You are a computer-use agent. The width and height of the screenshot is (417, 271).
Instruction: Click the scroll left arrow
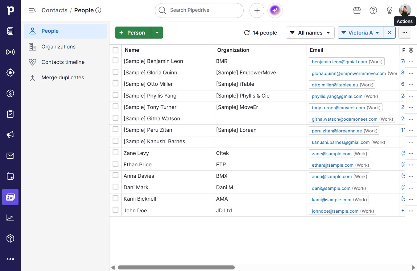click(x=113, y=268)
